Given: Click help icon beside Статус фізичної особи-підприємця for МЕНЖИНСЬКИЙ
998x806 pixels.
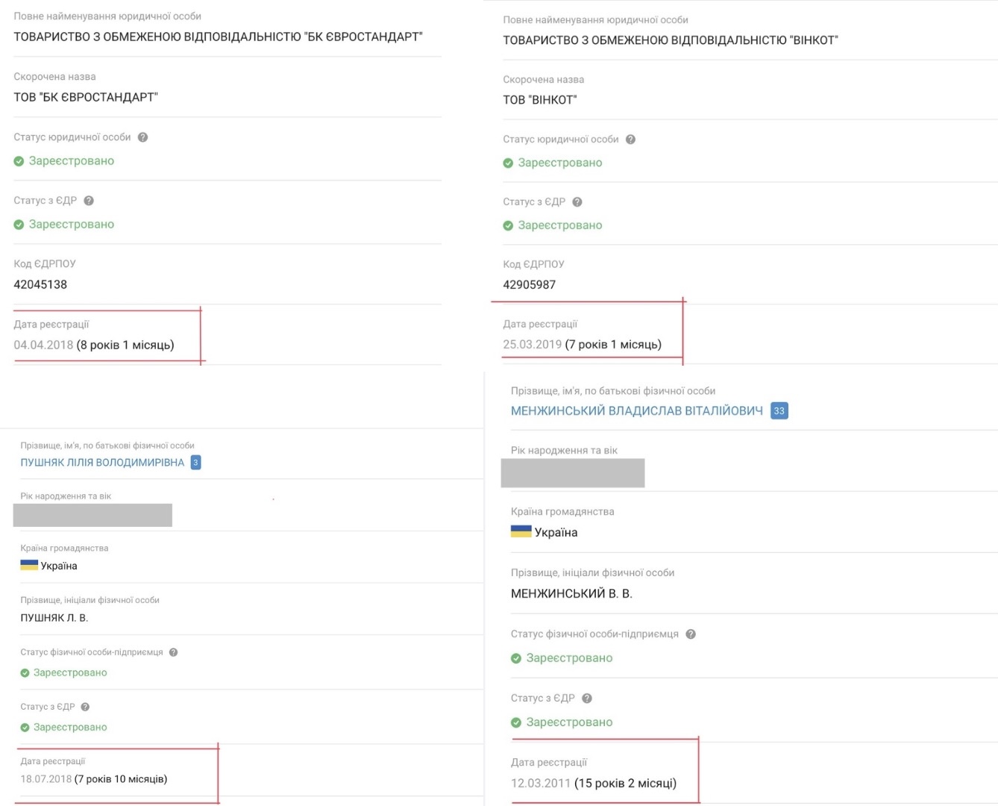Looking at the screenshot, I should (x=691, y=634).
